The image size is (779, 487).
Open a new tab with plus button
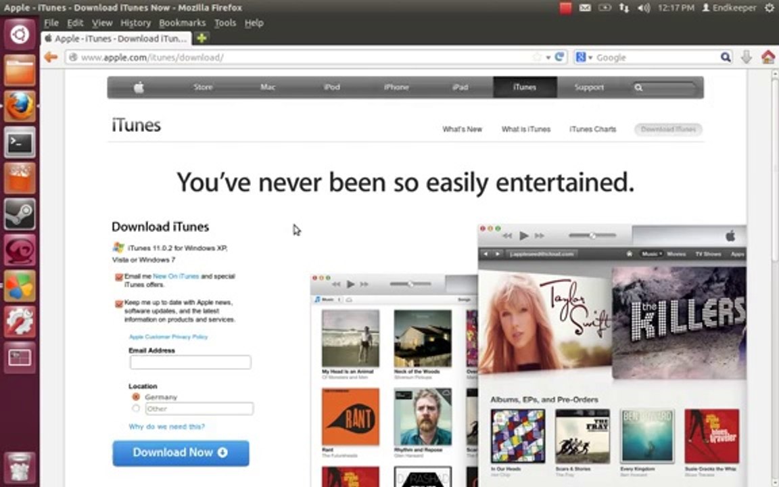pos(202,39)
